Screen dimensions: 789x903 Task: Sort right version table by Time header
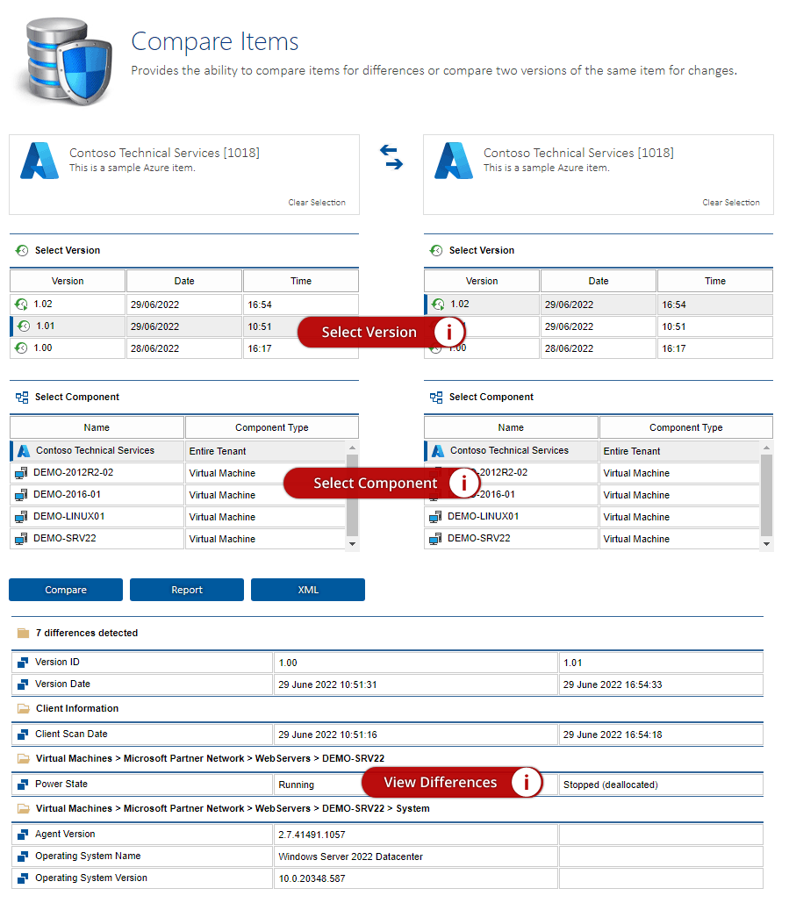click(715, 281)
